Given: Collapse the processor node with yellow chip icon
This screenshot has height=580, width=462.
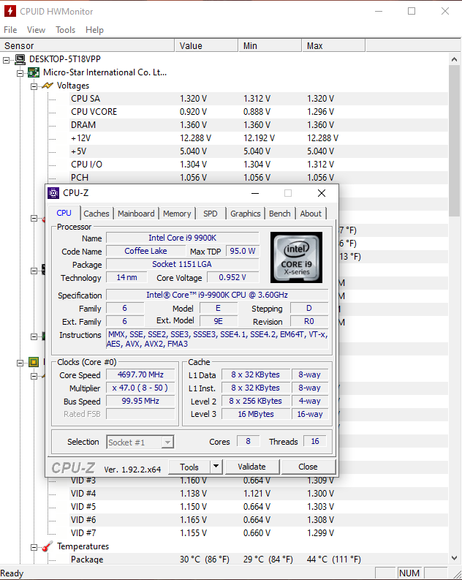Looking at the screenshot, I should (x=20, y=363).
